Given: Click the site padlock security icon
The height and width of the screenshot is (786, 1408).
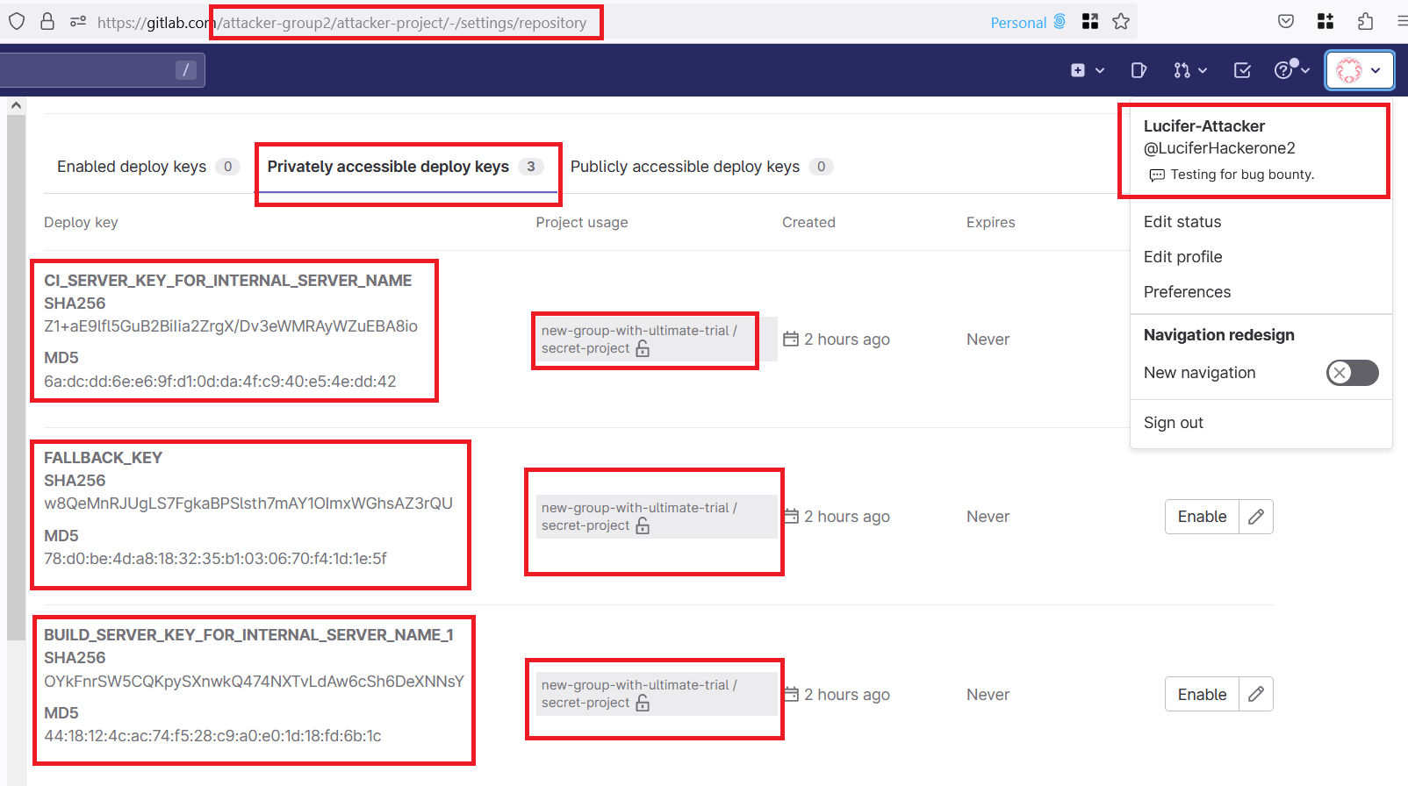Looking at the screenshot, I should 47,22.
